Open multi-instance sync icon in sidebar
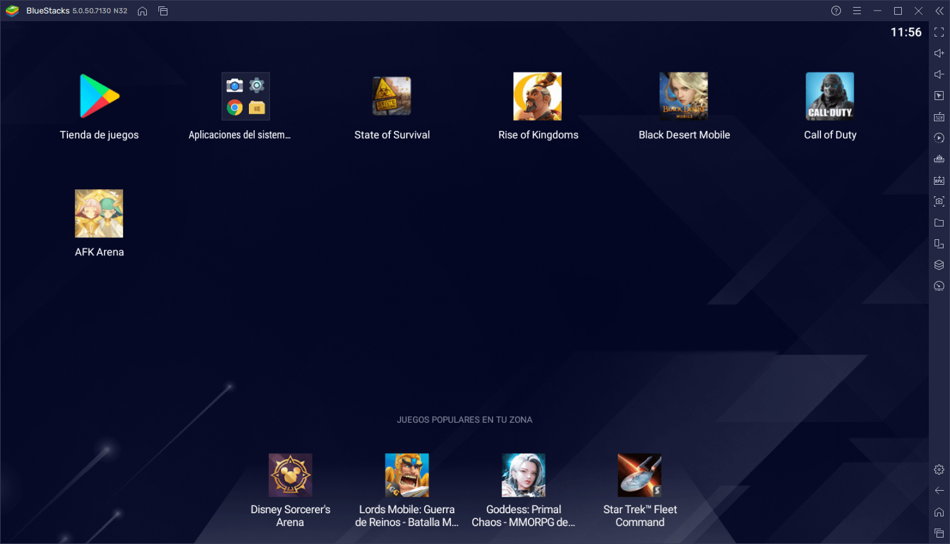This screenshot has width=950, height=544. point(939,159)
